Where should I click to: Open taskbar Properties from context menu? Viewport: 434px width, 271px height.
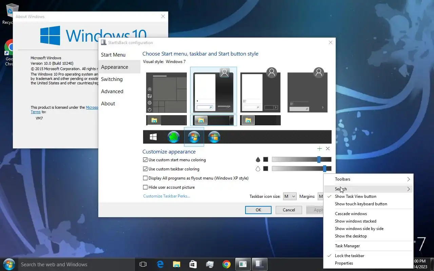pyautogui.click(x=368, y=263)
